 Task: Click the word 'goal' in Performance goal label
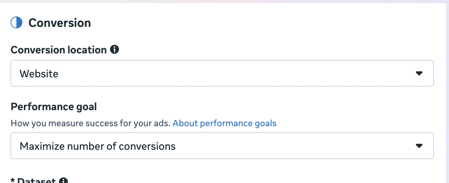point(85,107)
